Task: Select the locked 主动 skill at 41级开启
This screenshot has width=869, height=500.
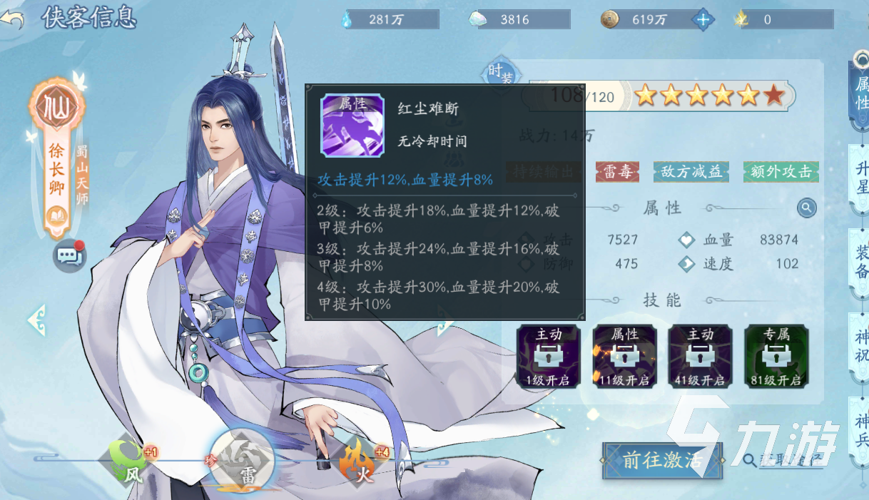Action: coord(701,356)
